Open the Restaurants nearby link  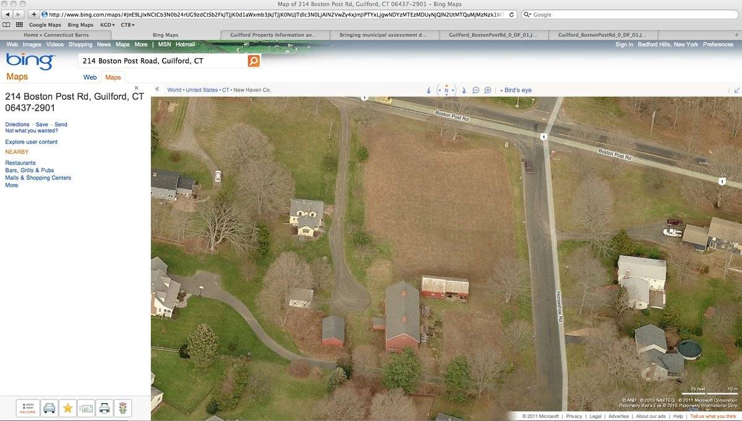(20, 163)
